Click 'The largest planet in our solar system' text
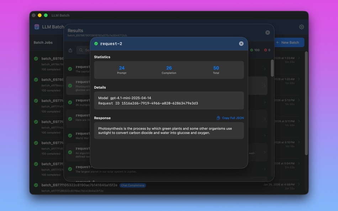Image resolution: width=338 pixels, height=211 pixels. (106, 172)
